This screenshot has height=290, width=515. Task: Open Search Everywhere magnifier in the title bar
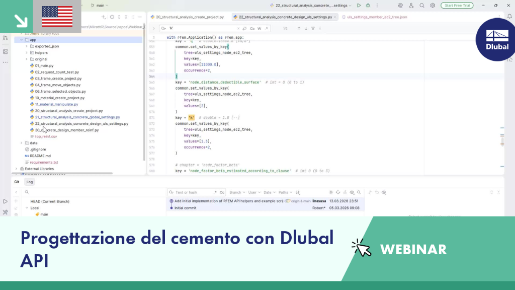(422, 5)
